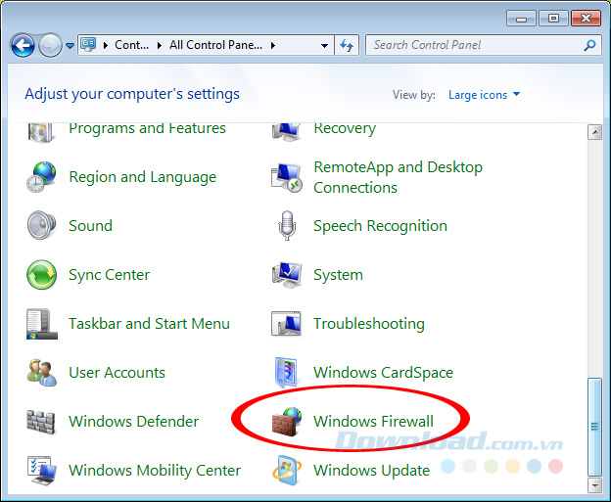Click the vertical scrollbar thumb
Viewport: 611px width, 502px height.
[594, 427]
